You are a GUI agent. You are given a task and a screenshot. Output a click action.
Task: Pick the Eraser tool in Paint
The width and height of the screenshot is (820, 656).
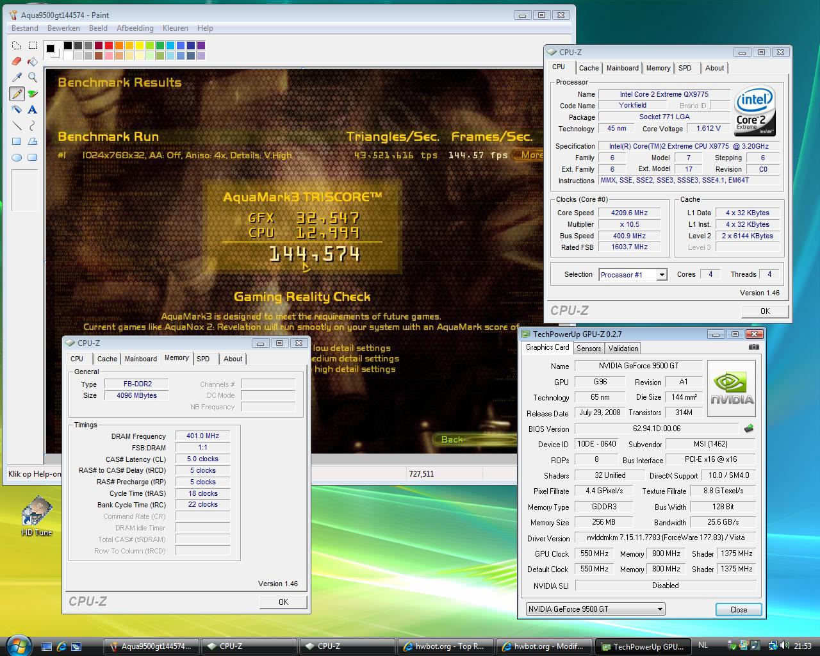point(17,61)
